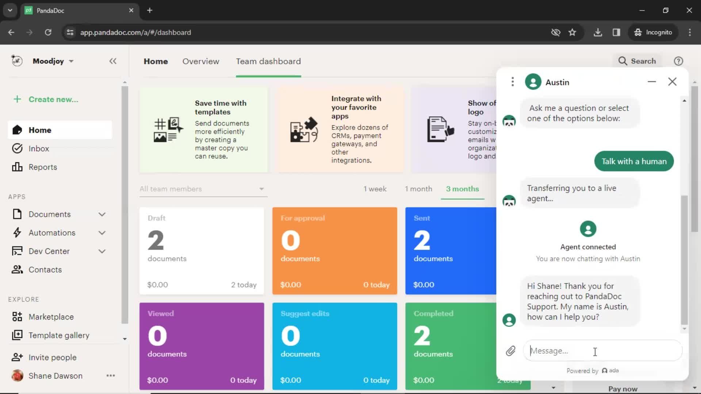Switch to the Overview tab

(201, 61)
